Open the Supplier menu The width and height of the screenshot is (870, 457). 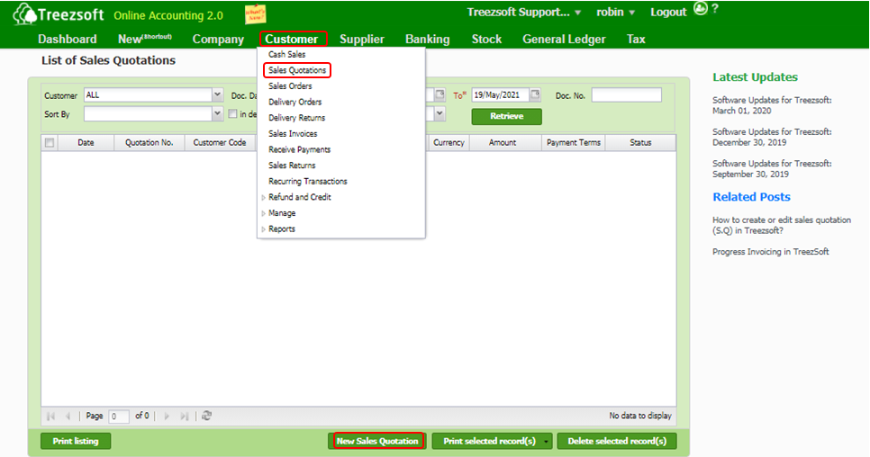pyautogui.click(x=362, y=40)
